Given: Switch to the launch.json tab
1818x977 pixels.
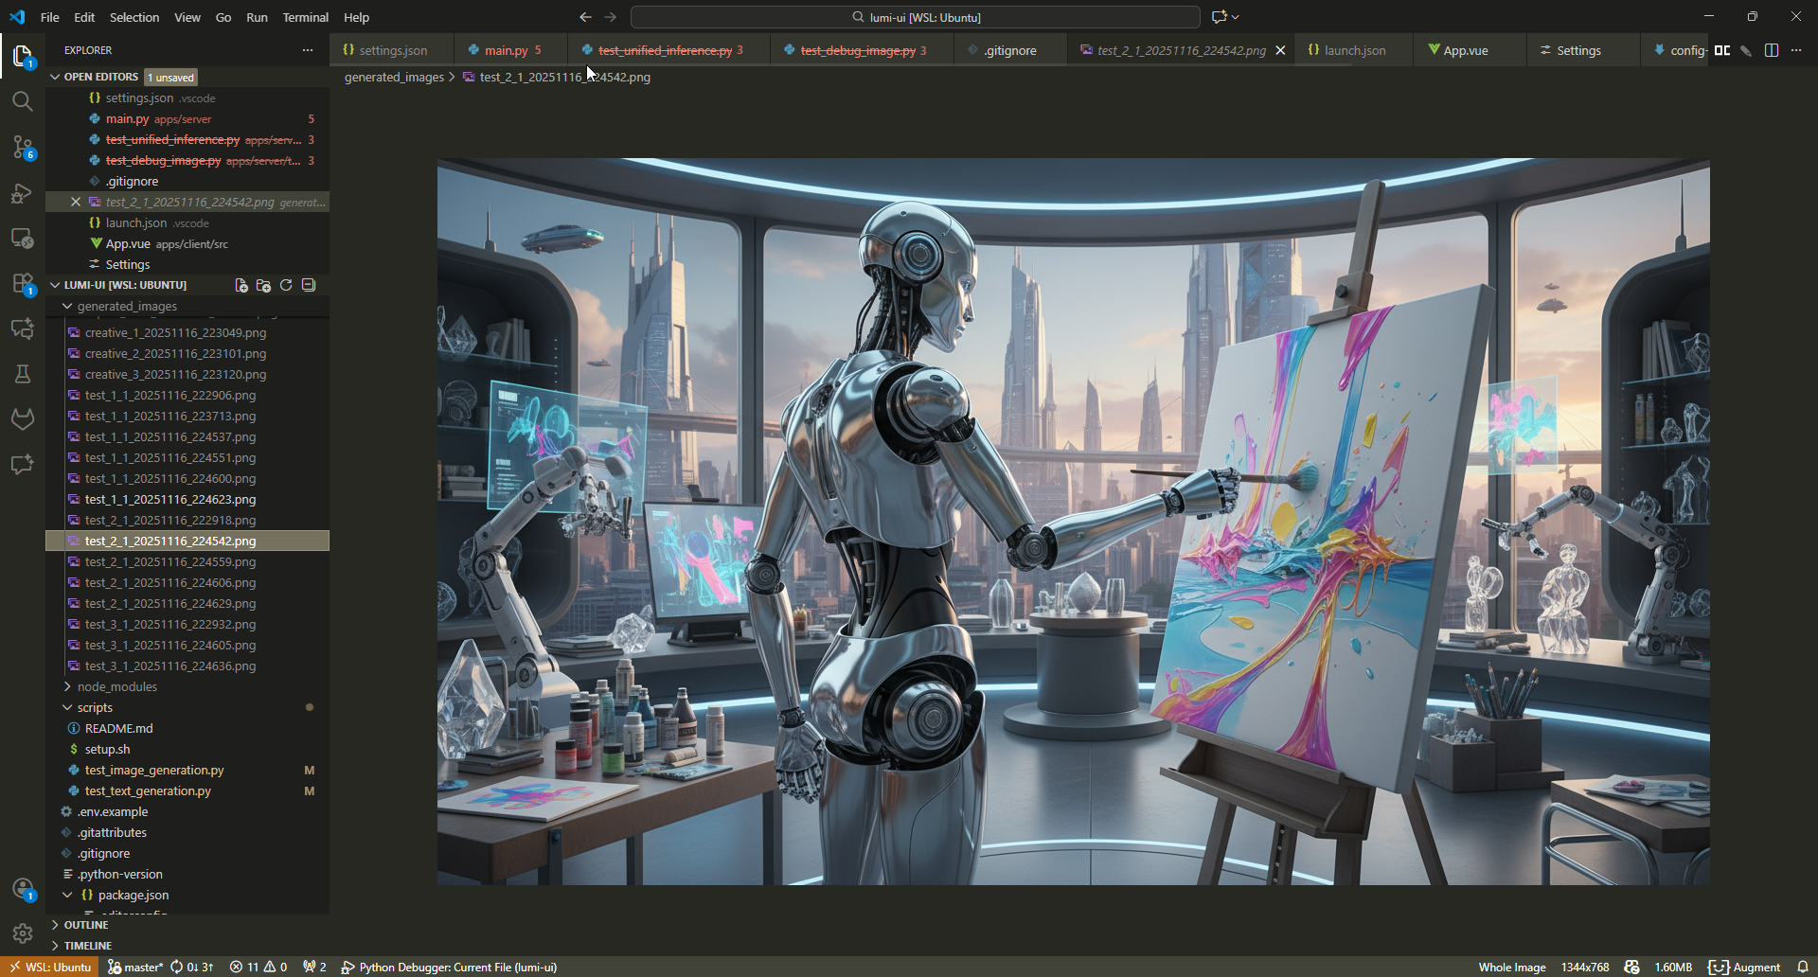Looking at the screenshot, I should click(x=1354, y=50).
